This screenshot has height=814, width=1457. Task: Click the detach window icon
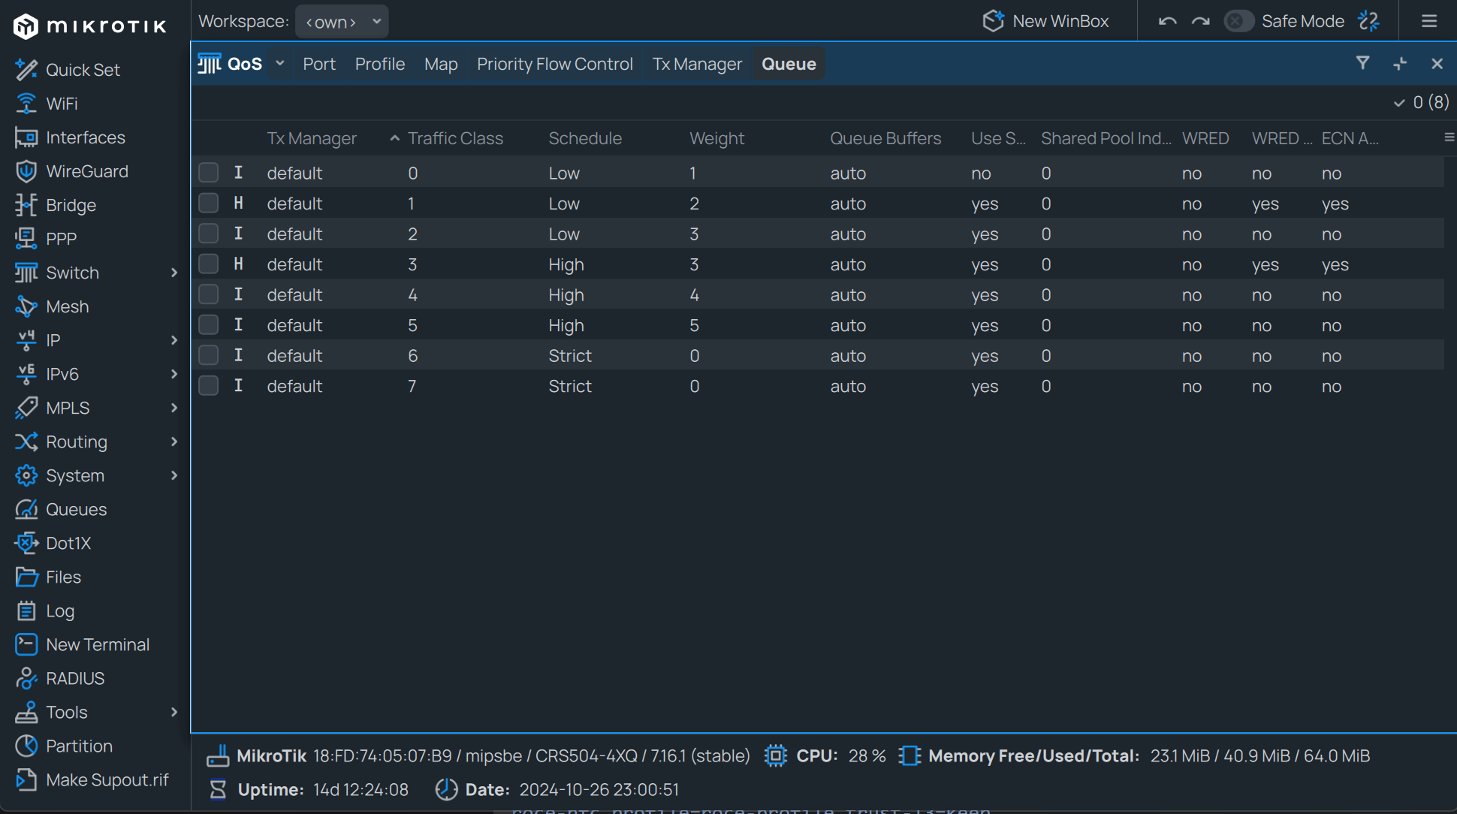click(1400, 64)
